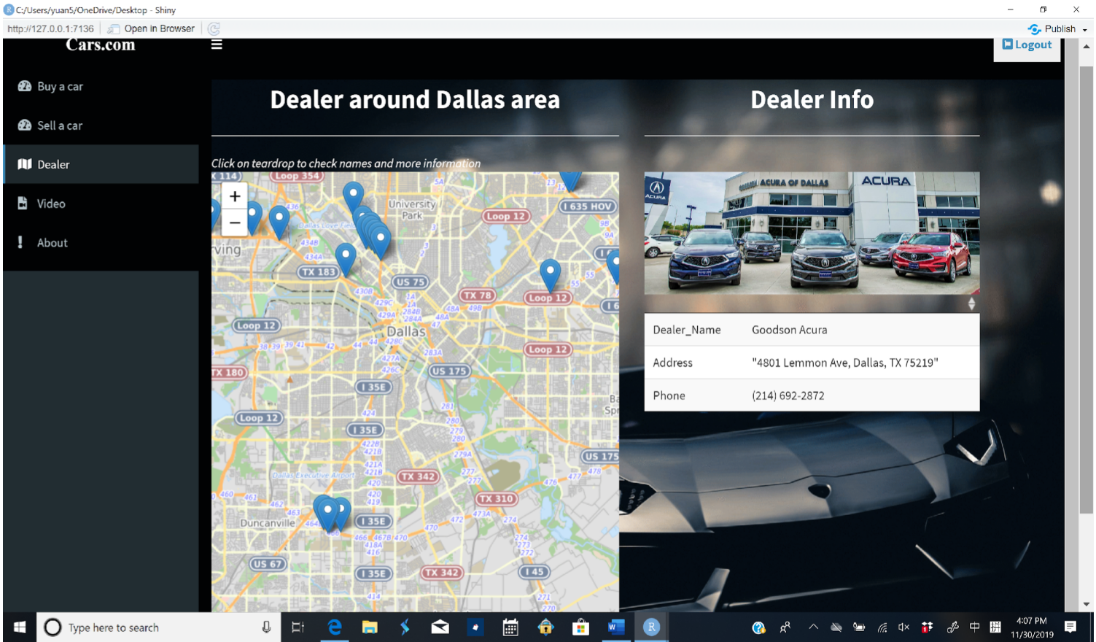Zoom out on the map with minus
The image size is (1096, 642).
(235, 223)
